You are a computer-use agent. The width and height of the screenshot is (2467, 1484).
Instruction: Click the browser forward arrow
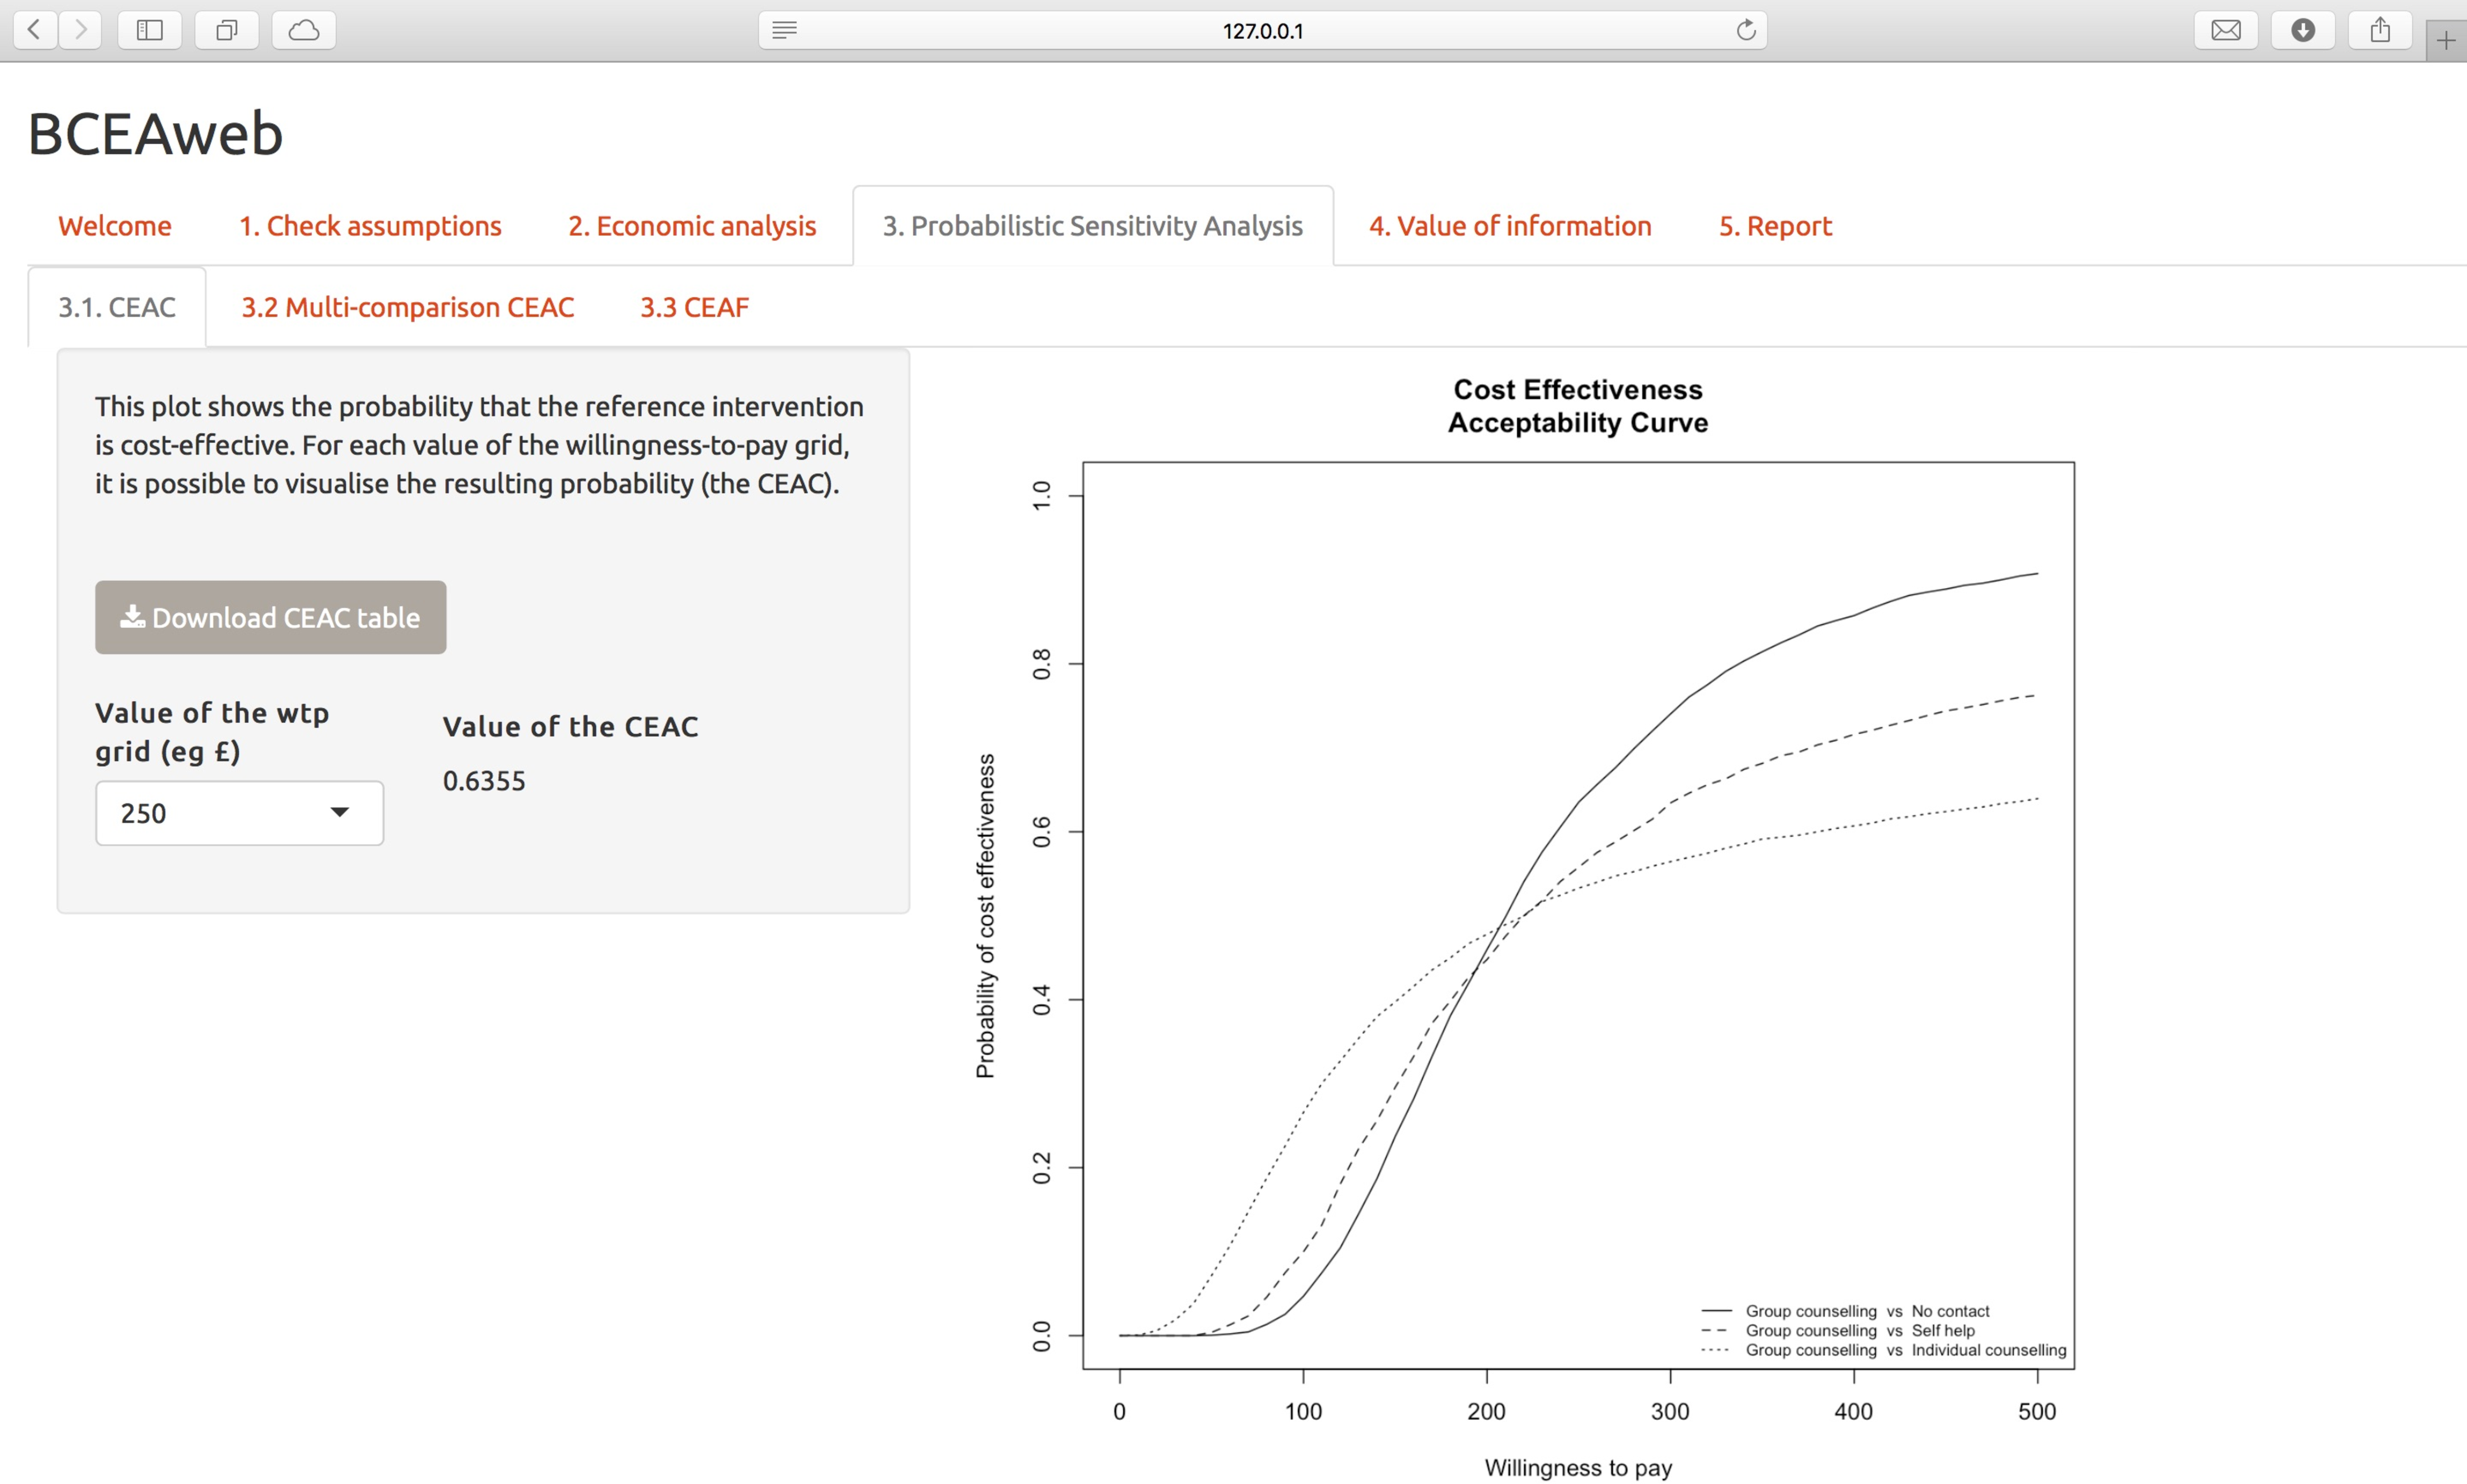[x=81, y=30]
